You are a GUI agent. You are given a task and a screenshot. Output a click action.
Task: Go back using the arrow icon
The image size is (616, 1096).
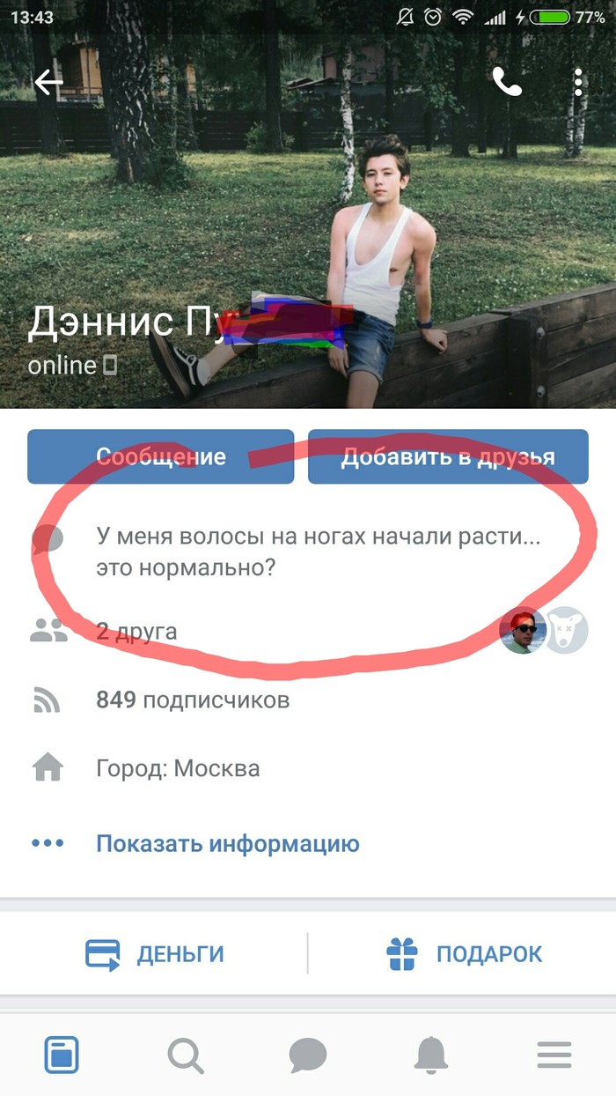pyautogui.click(x=48, y=83)
